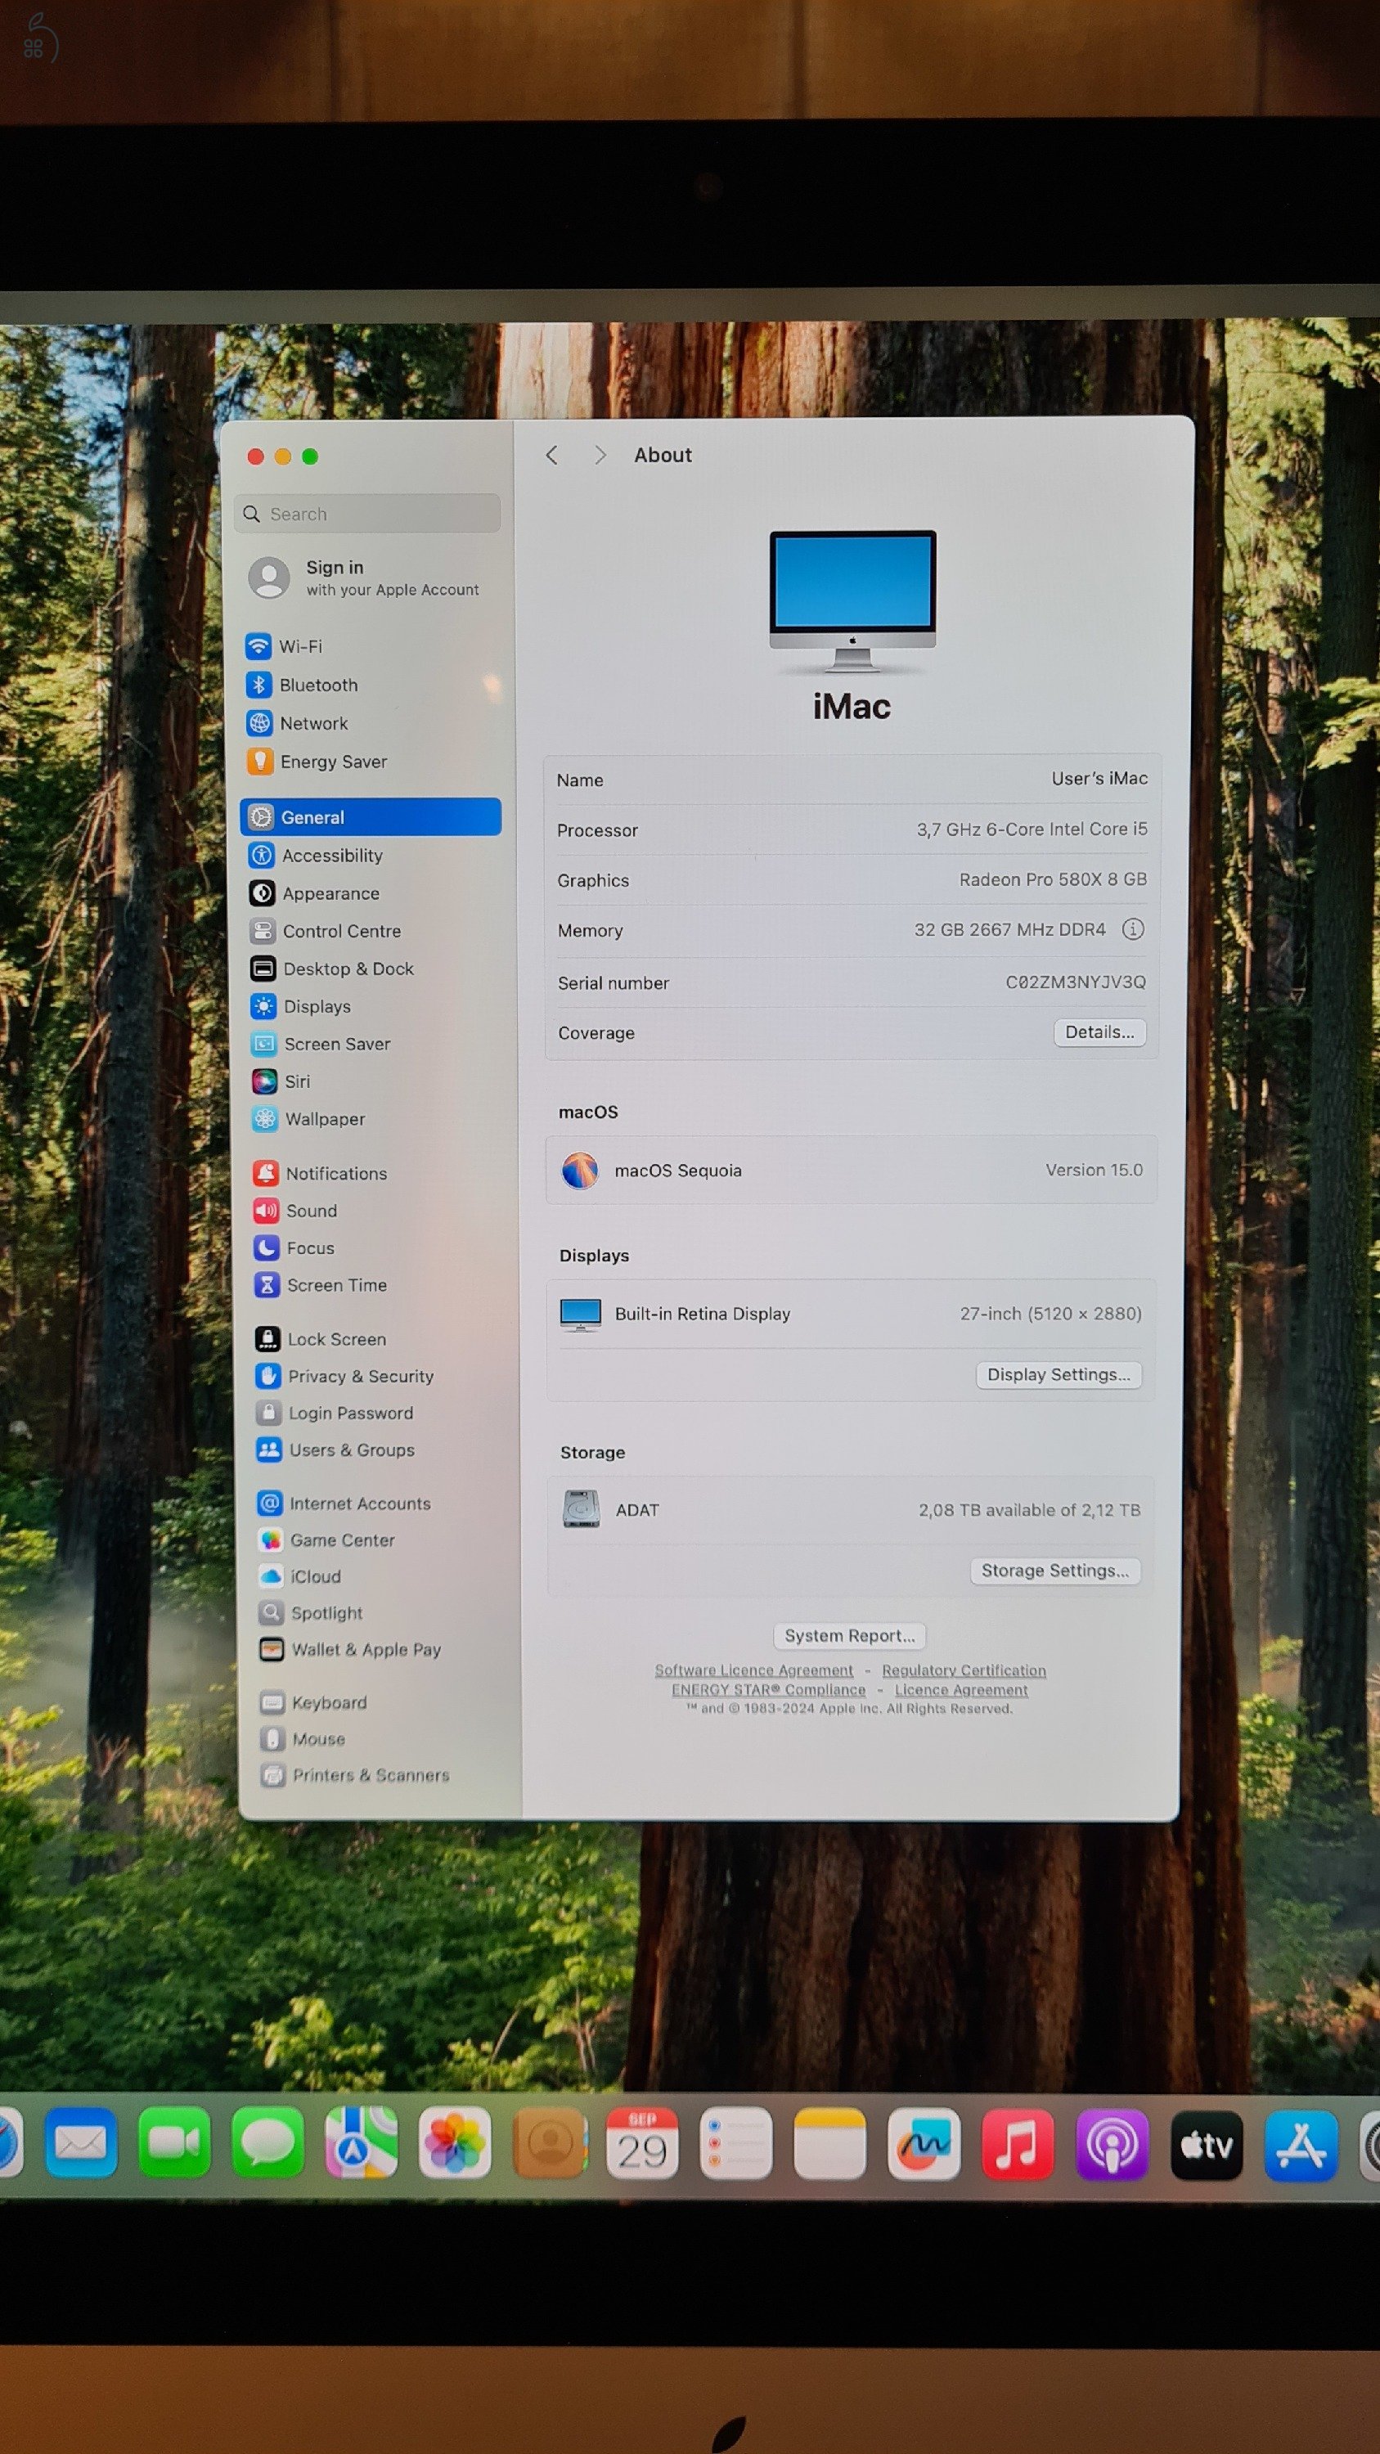This screenshot has height=2454, width=1380.
Task: Open Coverage Details… button
Action: [1100, 1031]
